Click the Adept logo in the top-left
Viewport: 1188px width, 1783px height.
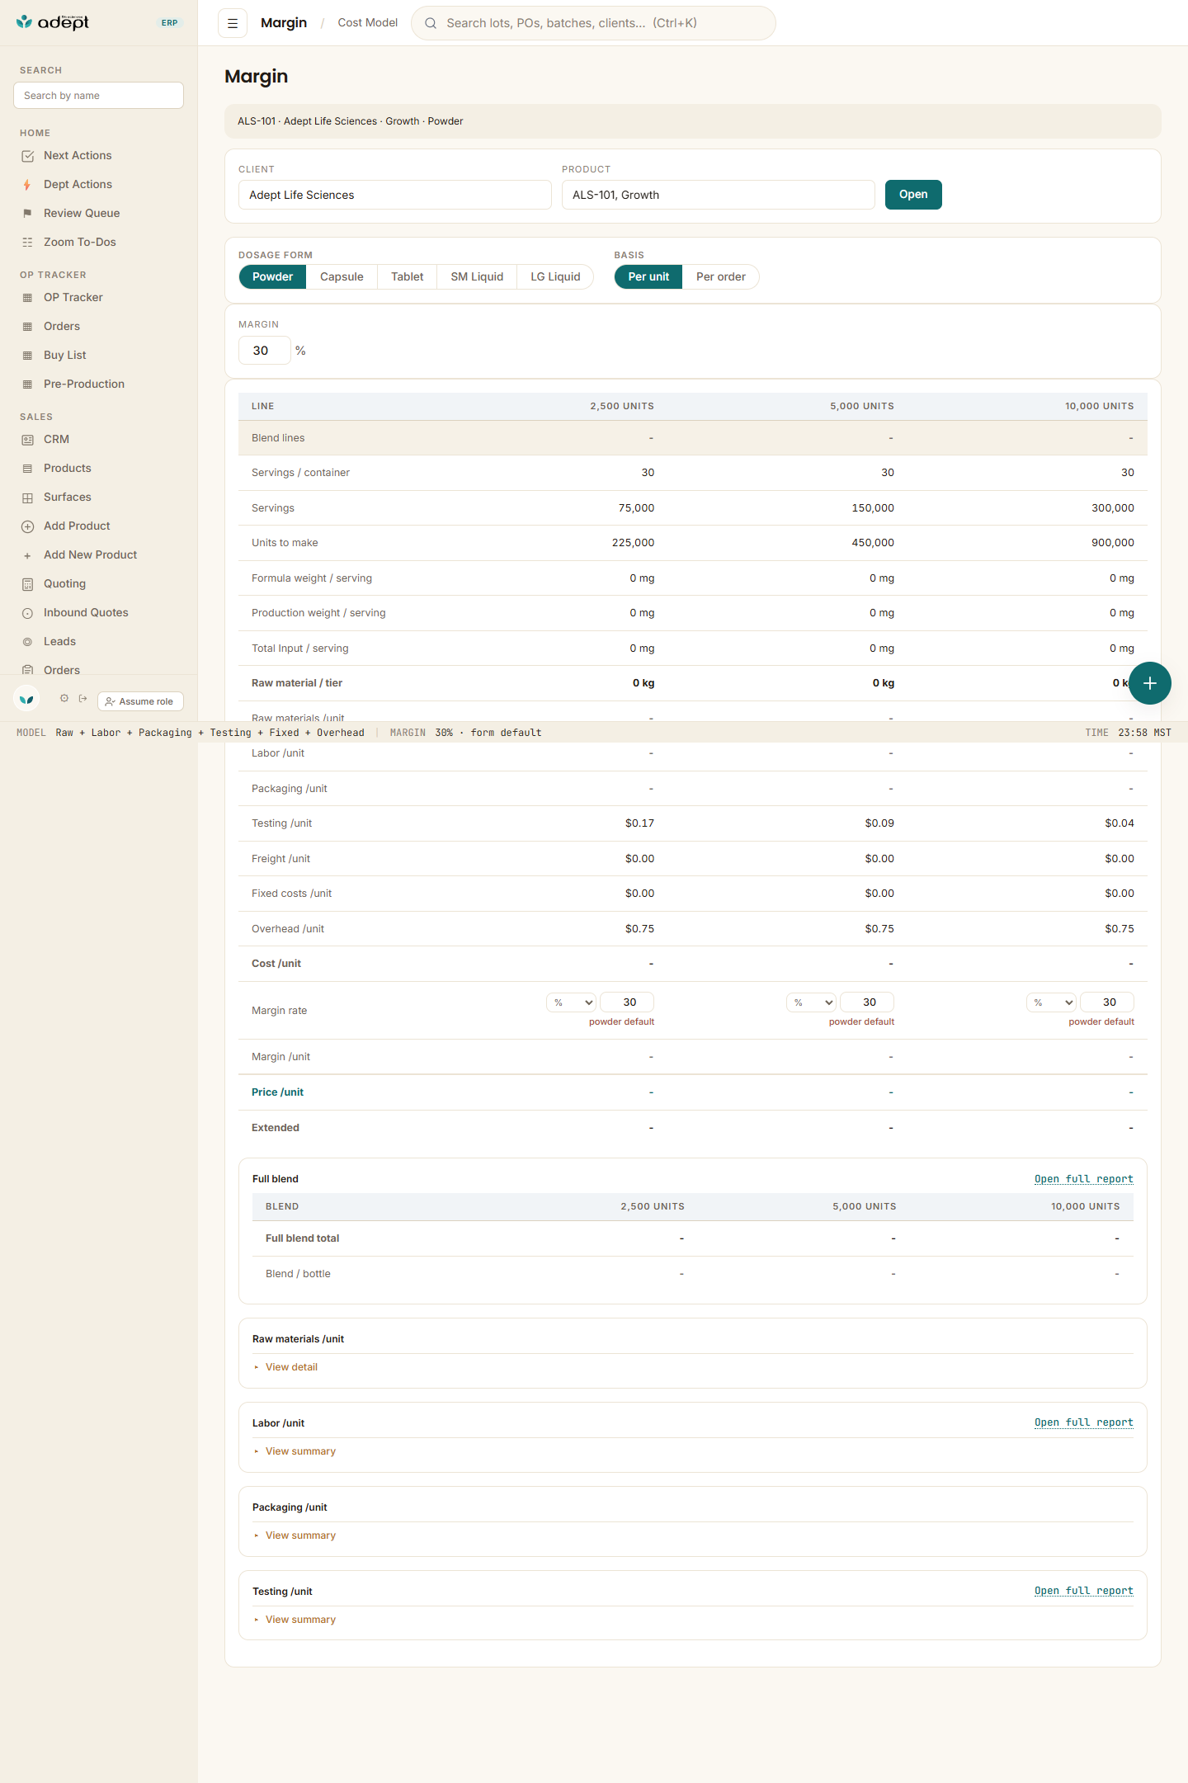[53, 22]
